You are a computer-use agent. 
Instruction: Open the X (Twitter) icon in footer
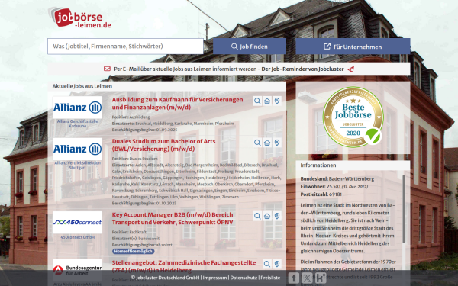(307, 278)
